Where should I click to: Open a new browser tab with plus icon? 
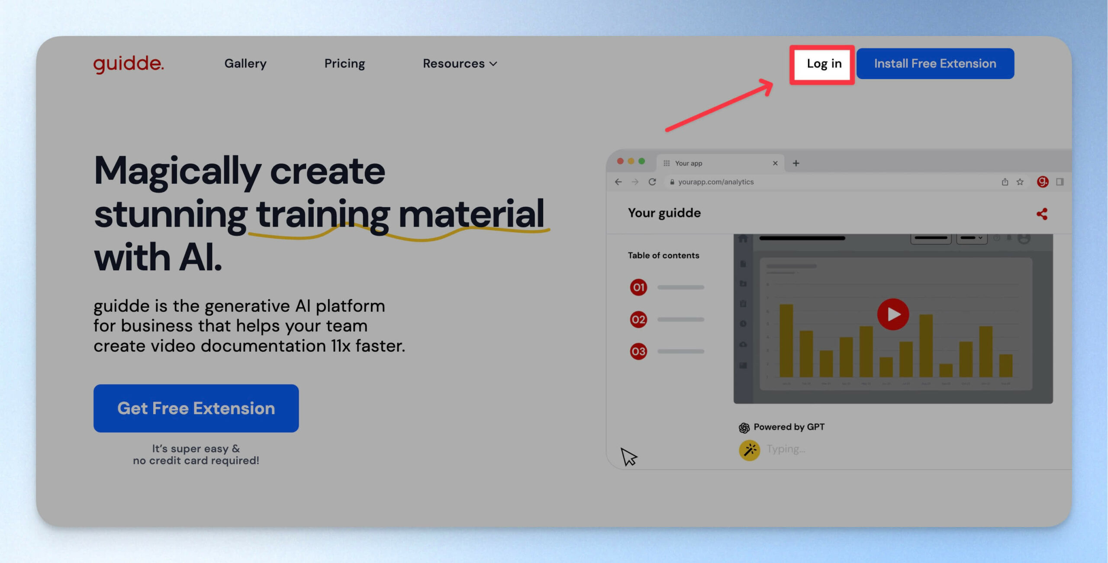[x=796, y=163]
